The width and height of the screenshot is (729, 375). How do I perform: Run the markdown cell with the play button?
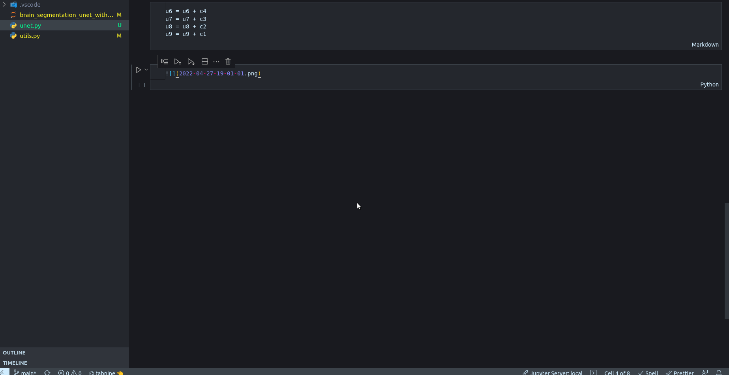[139, 69]
